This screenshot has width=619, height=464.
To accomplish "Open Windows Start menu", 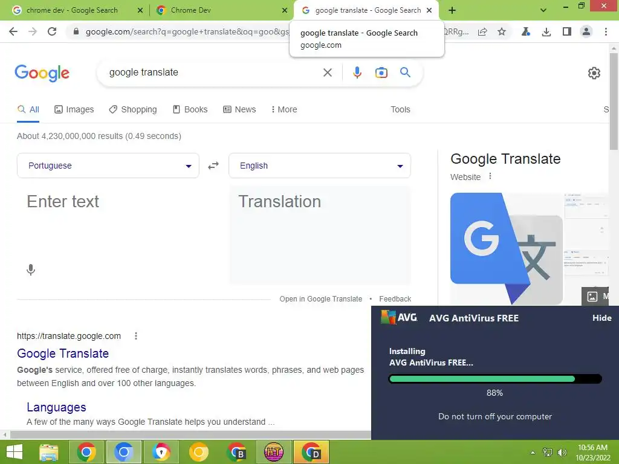I will (15, 452).
